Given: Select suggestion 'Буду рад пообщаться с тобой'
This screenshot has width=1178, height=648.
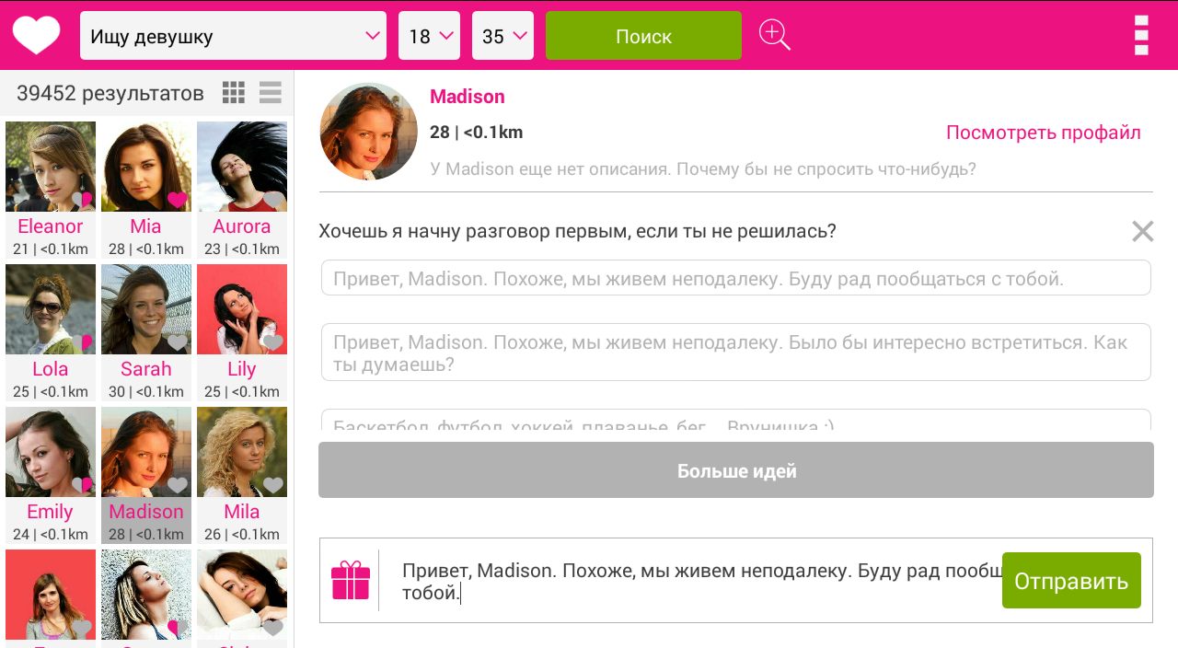Looking at the screenshot, I should [x=736, y=278].
